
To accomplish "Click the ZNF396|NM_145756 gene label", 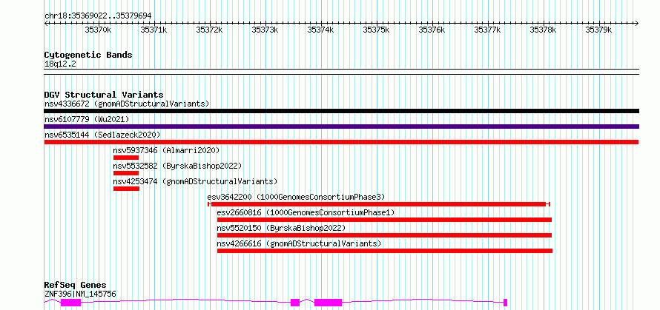I will pyautogui.click(x=80, y=294).
